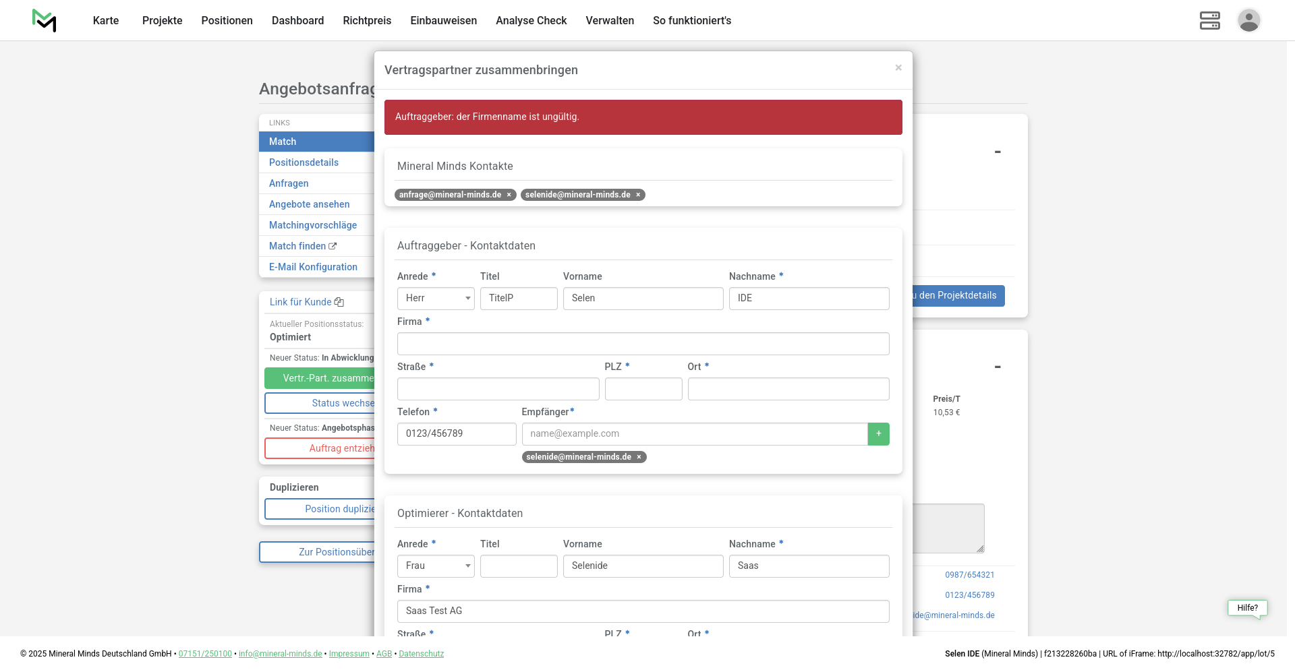Remove selenide@mineral-minds.de from Mineral Minds Kontakte
Viewport: 1295px width, 670px height.
tap(638, 195)
